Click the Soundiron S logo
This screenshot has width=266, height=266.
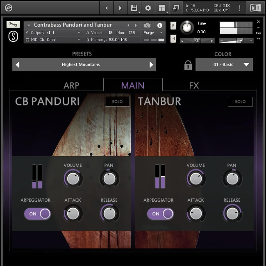[x=13, y=36]
